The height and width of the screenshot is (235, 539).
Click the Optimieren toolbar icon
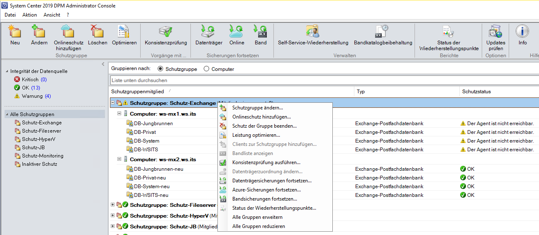(124, 31)
